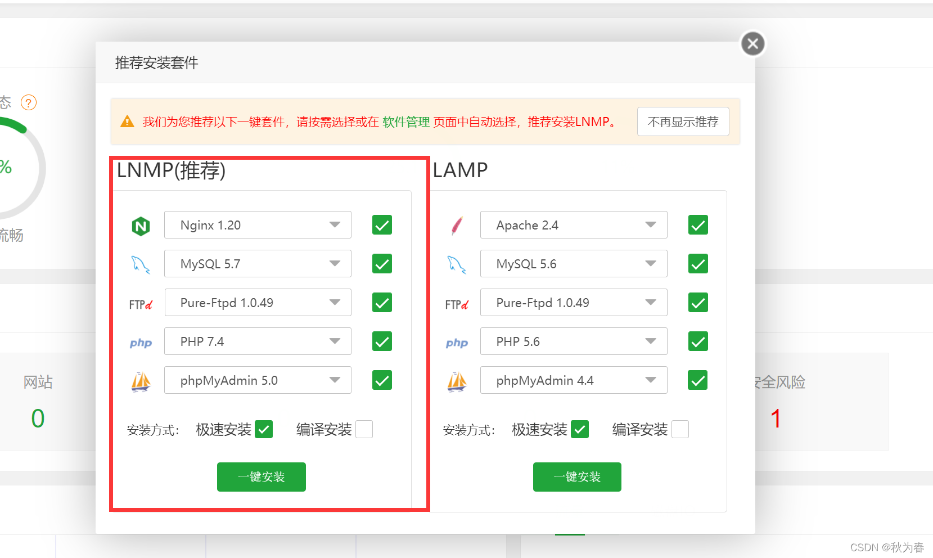The width and height of the screenshot is (933, 558).
Task: Click 安装方式 label in LAMP column
Action: pos(469,430)
